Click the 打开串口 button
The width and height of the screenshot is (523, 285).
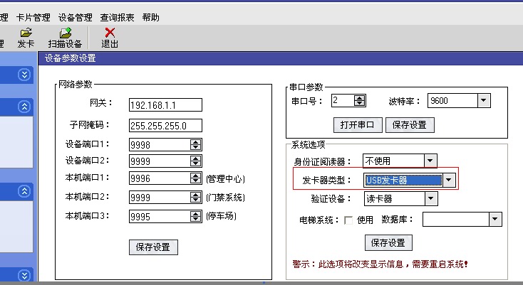point(357,125)
